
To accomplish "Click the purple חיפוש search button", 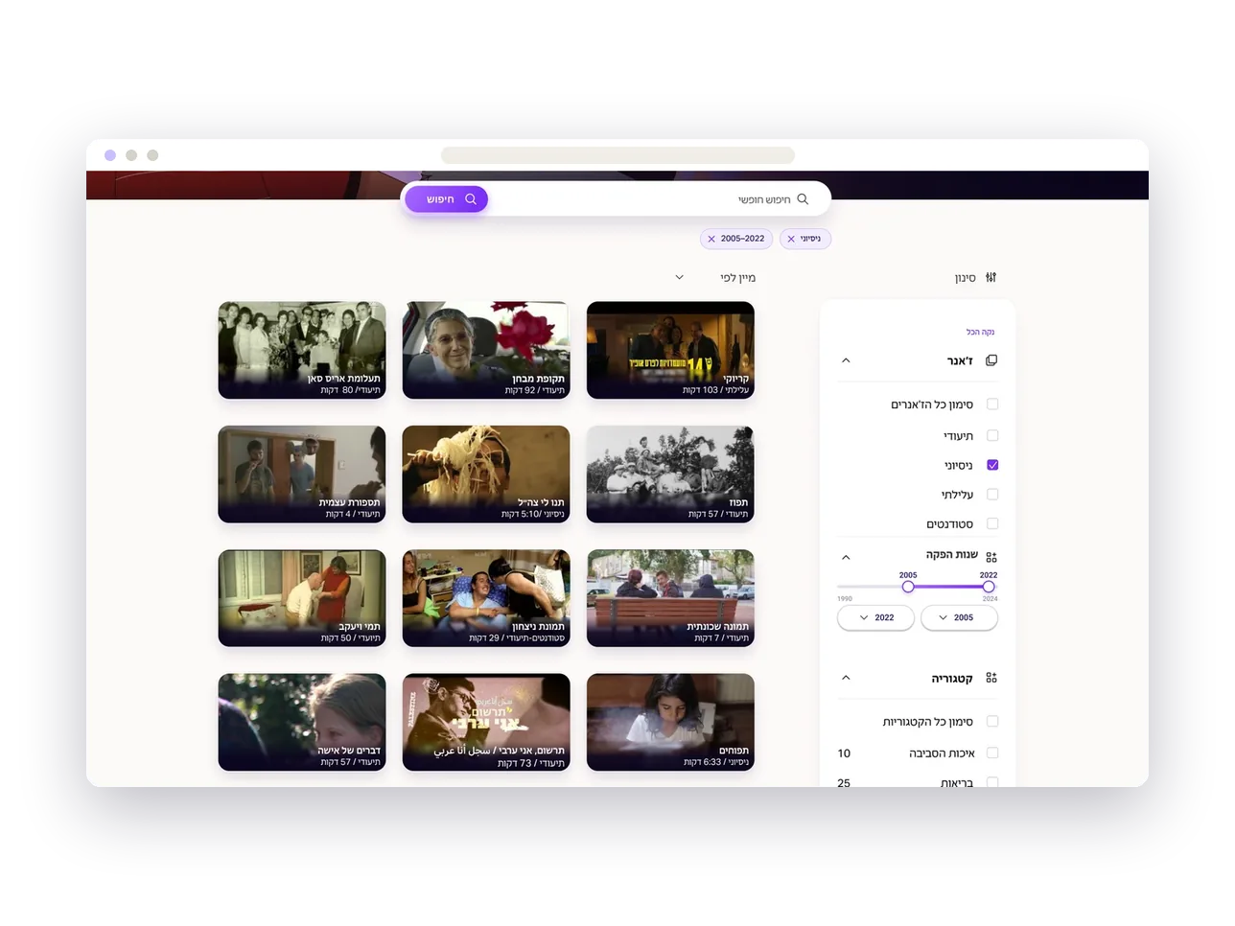I will [x=447, y=199].
